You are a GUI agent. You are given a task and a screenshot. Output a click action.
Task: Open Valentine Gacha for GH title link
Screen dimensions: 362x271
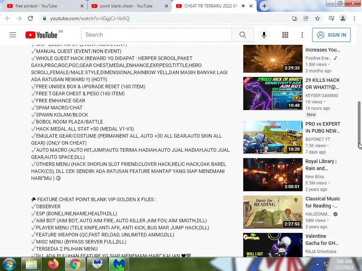[322, 240]
